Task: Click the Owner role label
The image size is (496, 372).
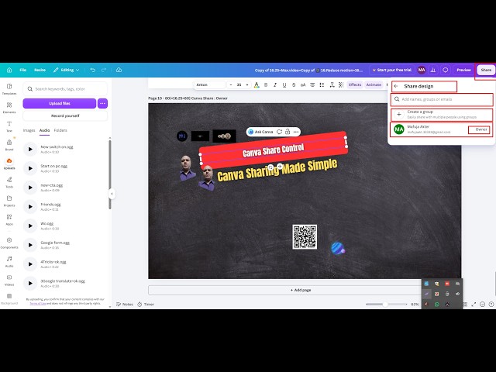Action: coord(480,129)
